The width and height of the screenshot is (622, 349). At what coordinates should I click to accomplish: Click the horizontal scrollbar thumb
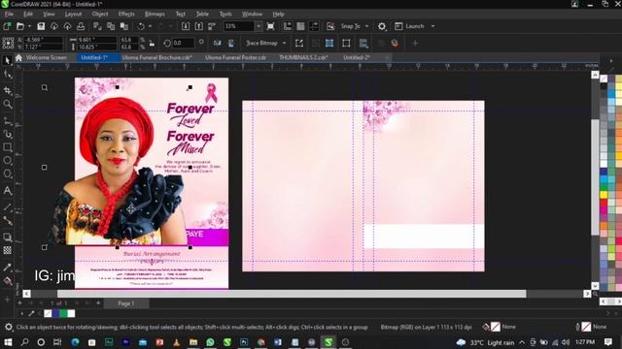point(292,294)
